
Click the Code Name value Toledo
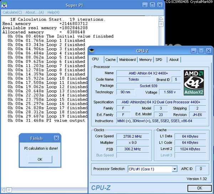tap(134, 79)
